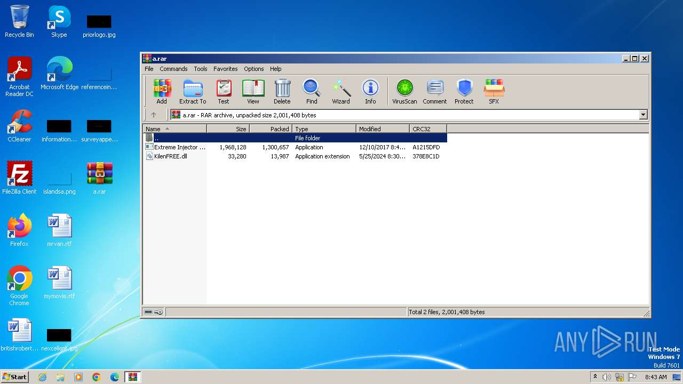Screen dimensions: 683x384
Task: Create SFX archive
Action: click(494, 91)
